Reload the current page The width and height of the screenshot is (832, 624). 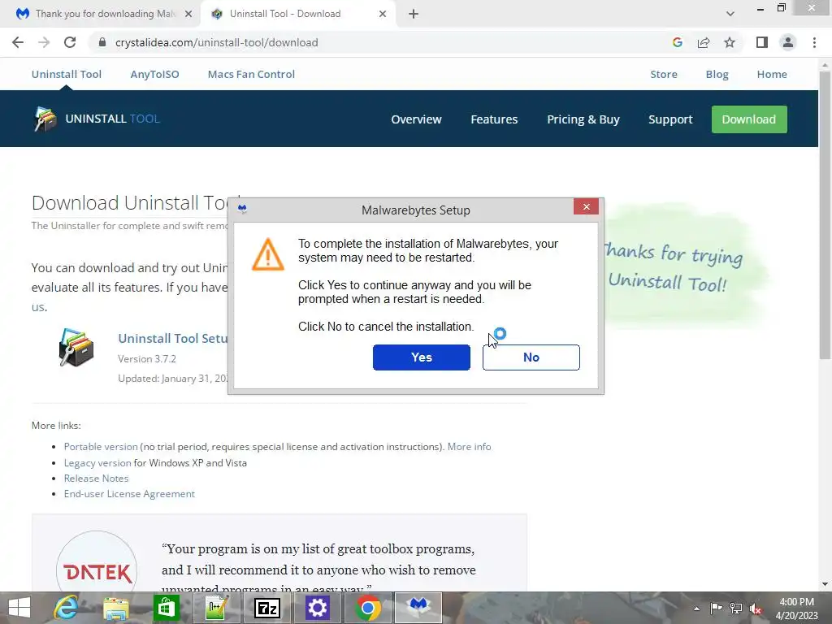(x=70, y=42)
